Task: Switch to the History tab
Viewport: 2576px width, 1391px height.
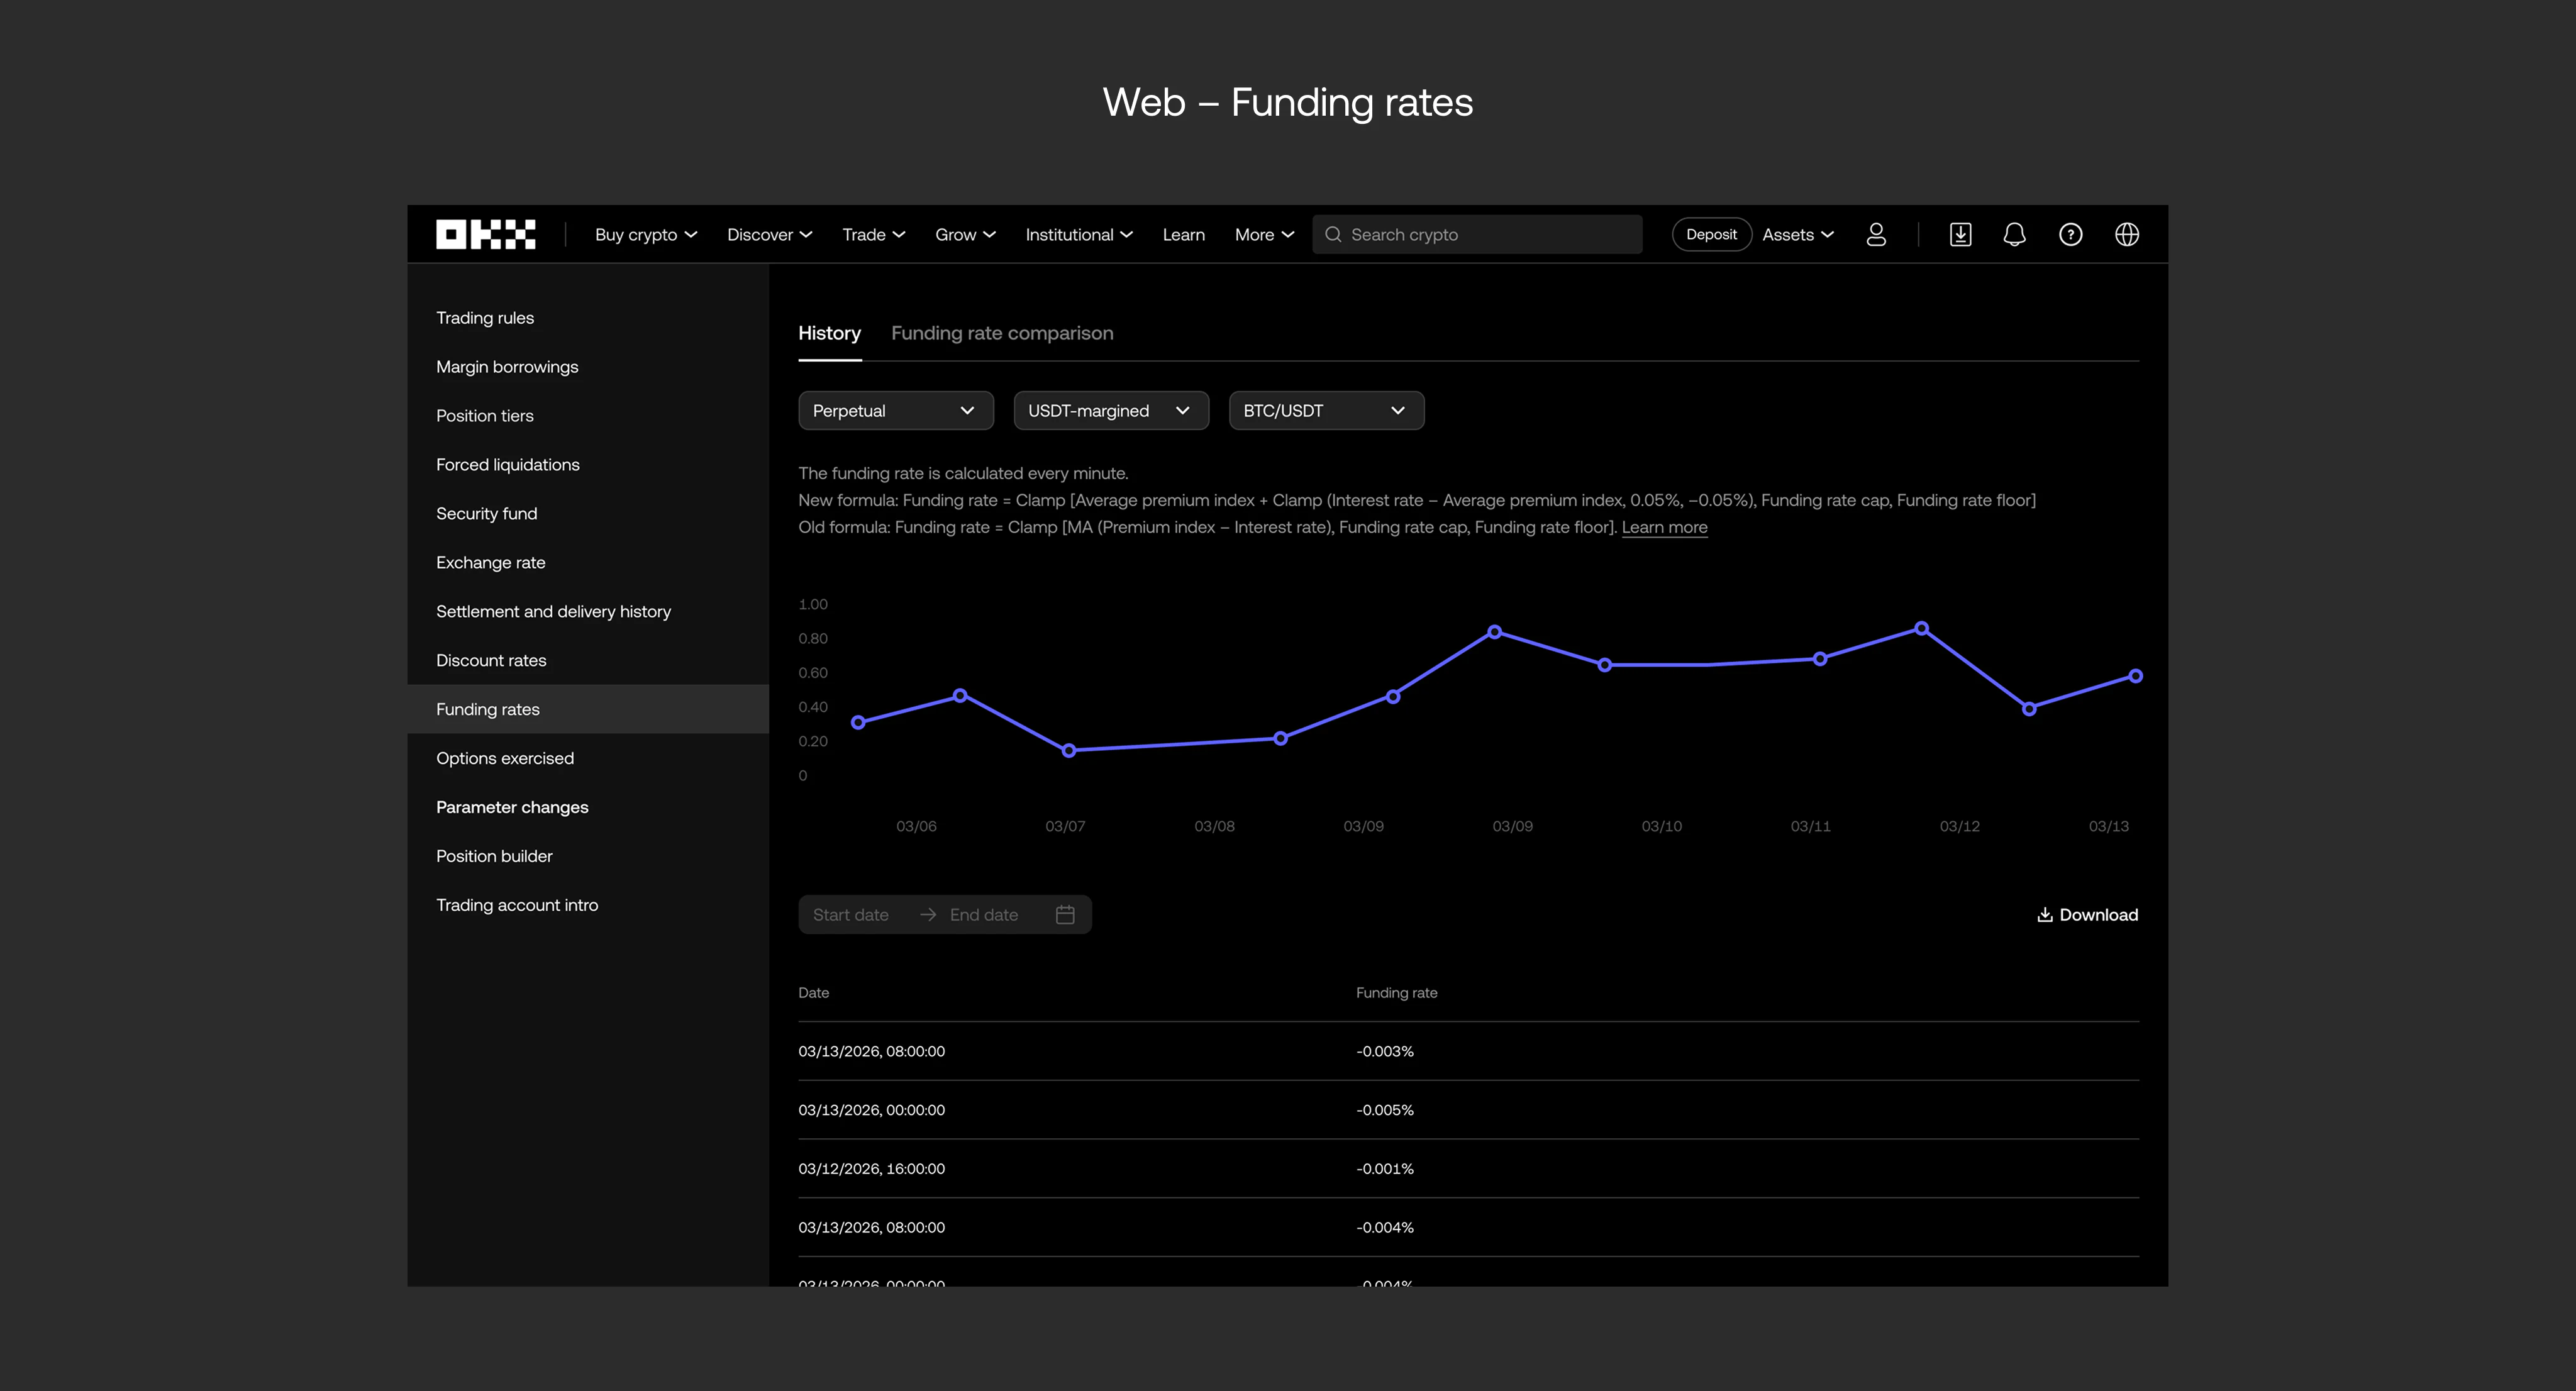Action: point(829,333)
